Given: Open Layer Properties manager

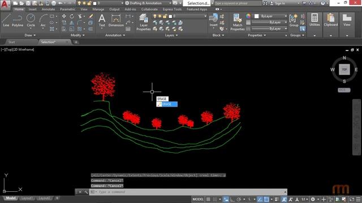Looking at the screenshot, I should pyautogui.click(x=143, y=22).
